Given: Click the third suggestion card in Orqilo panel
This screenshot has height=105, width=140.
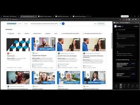Looking at the screenshot, I should 126,54.
